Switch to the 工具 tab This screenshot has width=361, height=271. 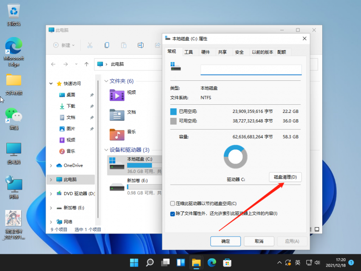point(189,52)
